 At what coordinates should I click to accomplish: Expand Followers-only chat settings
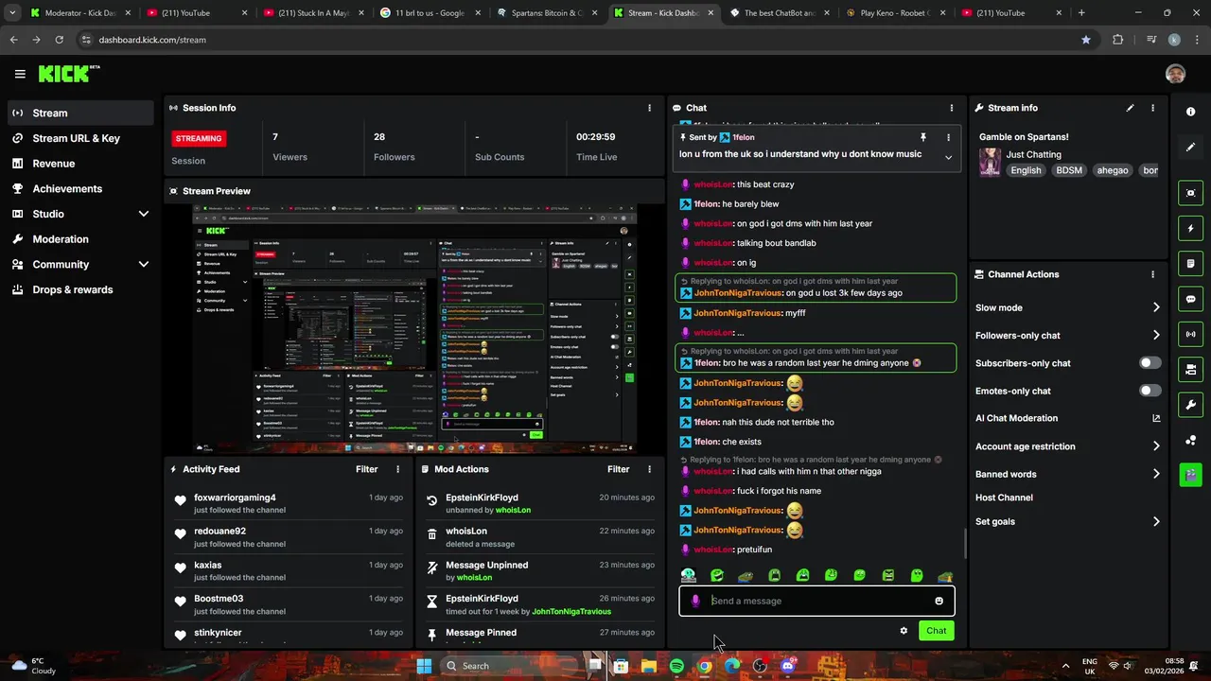(x=1156, y=335)
